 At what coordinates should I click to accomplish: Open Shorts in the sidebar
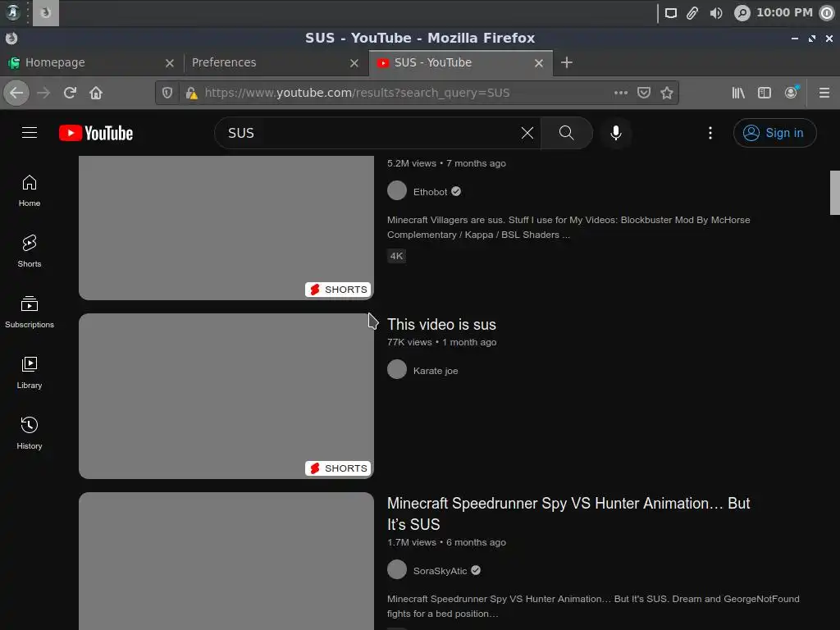tap(30, 251)
